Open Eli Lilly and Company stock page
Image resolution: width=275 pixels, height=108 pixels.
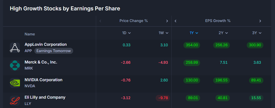pos(45,97)
